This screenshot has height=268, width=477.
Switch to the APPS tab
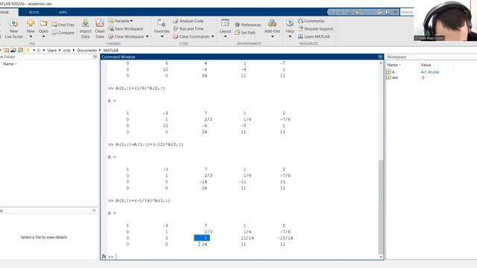(x=63, y=13)
